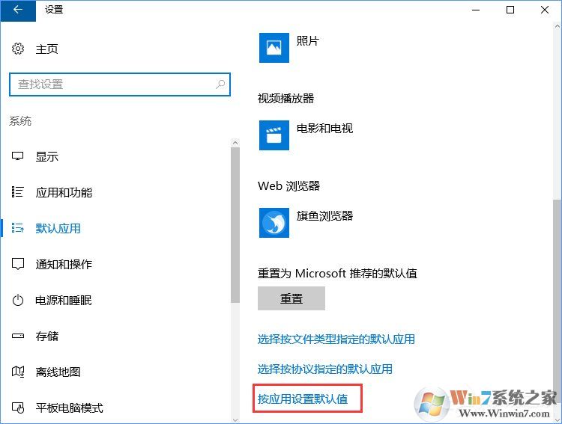This screenshot has height=424, width=562.
Task: Click the sidebar scrollbar thumb
Action: tap(235, 225)
